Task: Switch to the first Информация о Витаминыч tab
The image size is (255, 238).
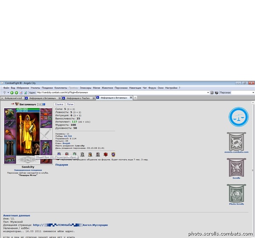Action: (x=42, y=98)
